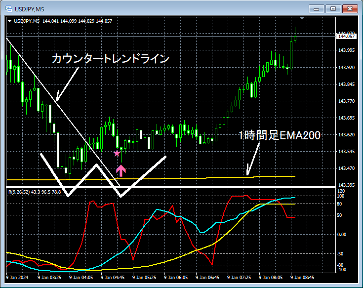
Task: Click the USDJPY,M5 chart window icon
Action: (9, 9)
